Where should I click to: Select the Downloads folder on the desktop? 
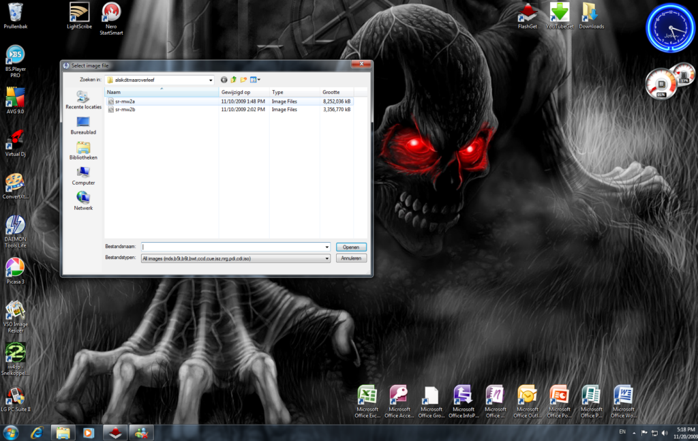pos(592,16)
